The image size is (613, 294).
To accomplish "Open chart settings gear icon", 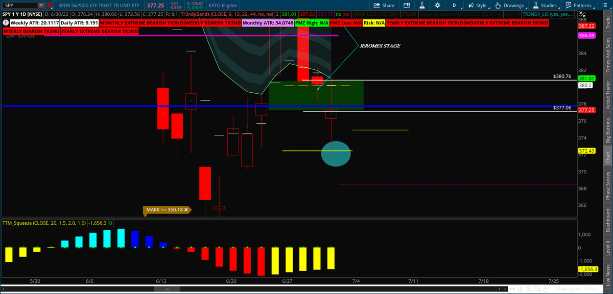I will [438, 5].
